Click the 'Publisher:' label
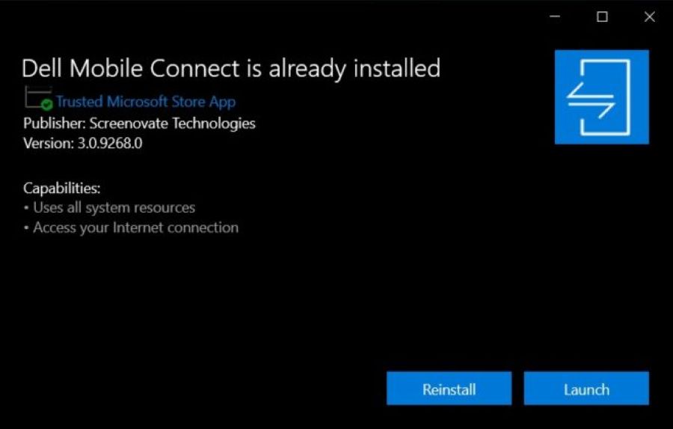 click(54, 123)
